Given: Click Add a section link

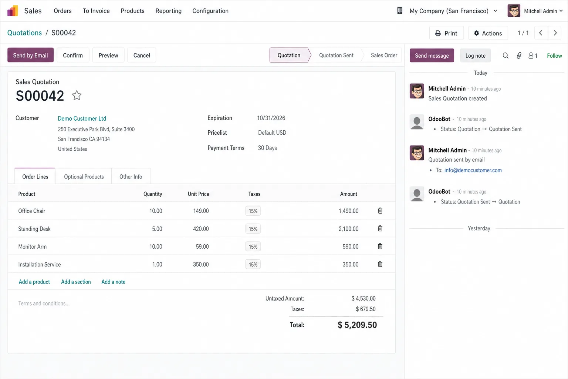Looking at the screenshot, I should point(76,282).
